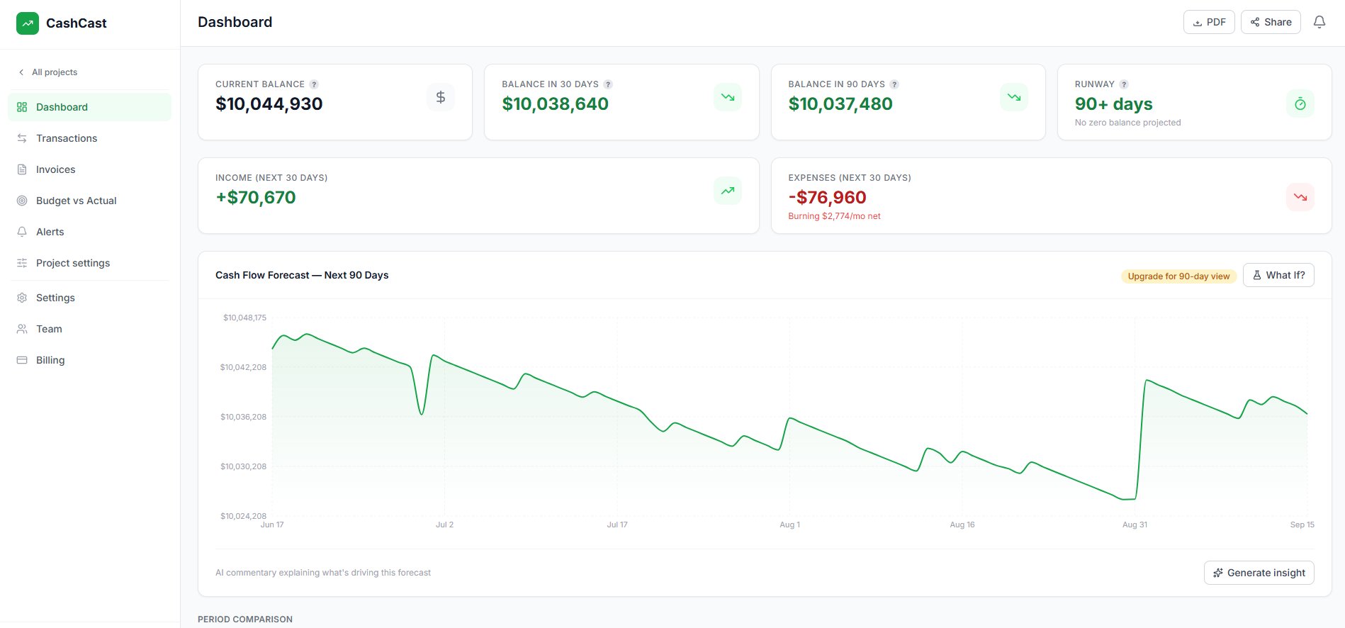Image resolution: width=1345 pixels, height=628 pixels.
Task: Click Balance in 90 Days help icon
Action: (894, 84)
